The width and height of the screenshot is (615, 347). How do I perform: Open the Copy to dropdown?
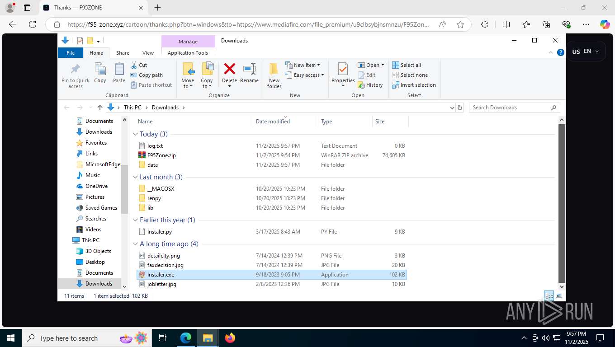pos(207,84)
